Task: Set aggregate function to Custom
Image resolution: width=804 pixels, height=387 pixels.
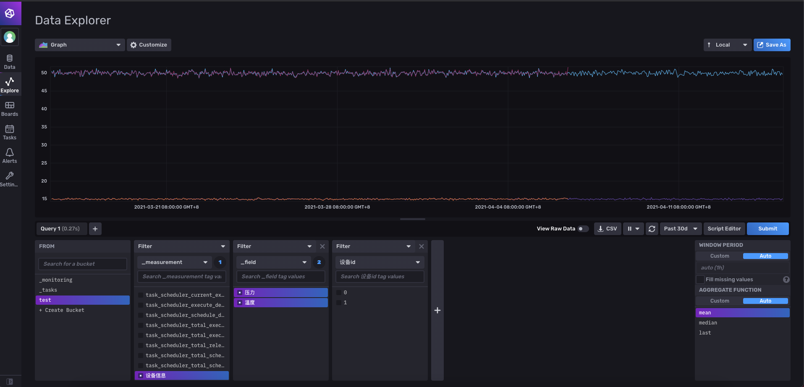Action: (720, 301)
